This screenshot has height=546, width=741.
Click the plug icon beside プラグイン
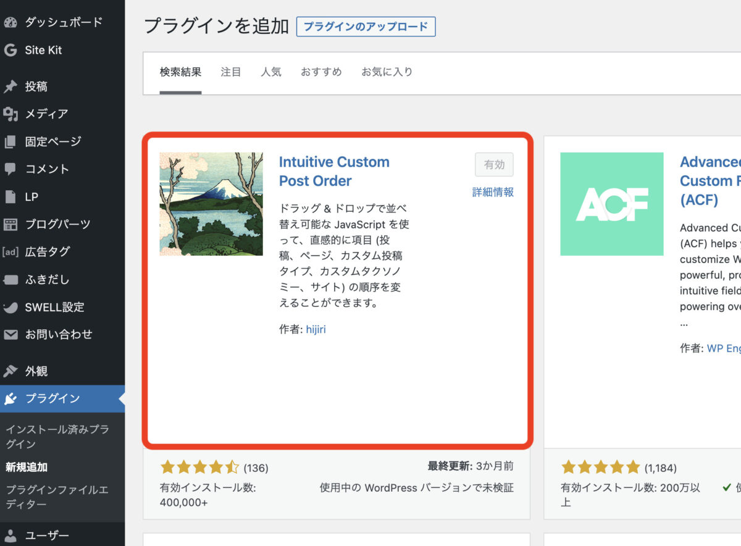click(10, 398)
